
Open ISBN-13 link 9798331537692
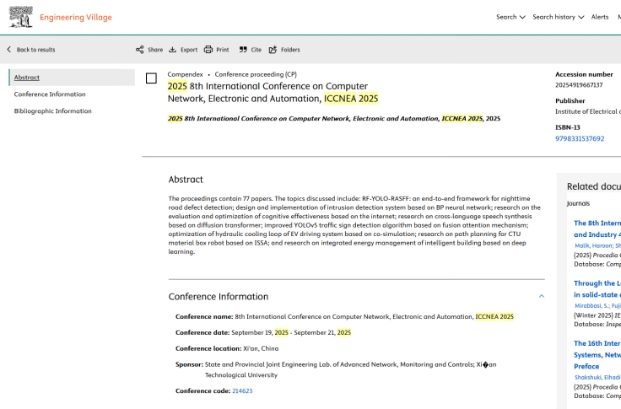(x=580, y=138)
